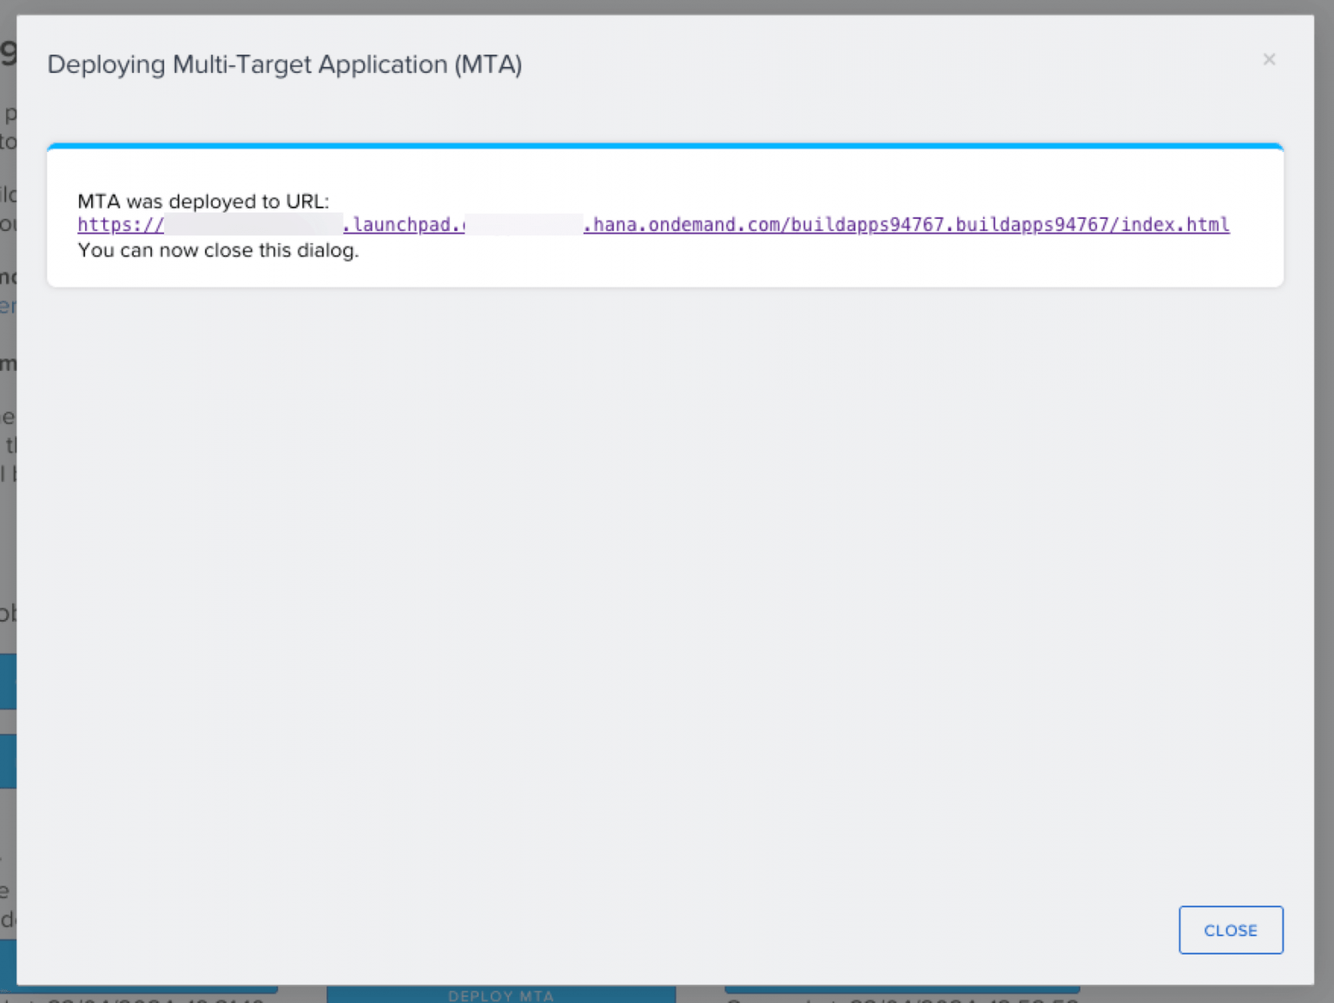Click the dialog title Deploying Multi-Target Application
Viewport: 1334px width, 1003px height.
[x=285, y=64]
